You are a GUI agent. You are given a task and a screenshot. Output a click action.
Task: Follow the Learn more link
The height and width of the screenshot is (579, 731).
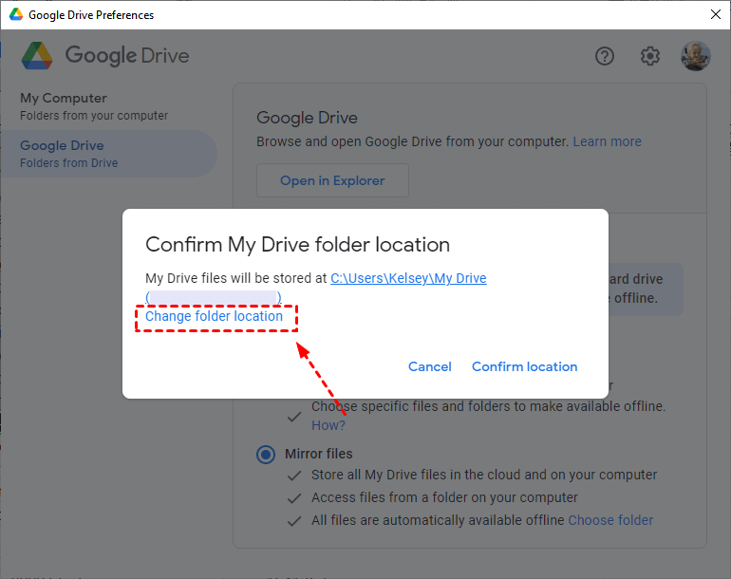(x=607, y=141)
